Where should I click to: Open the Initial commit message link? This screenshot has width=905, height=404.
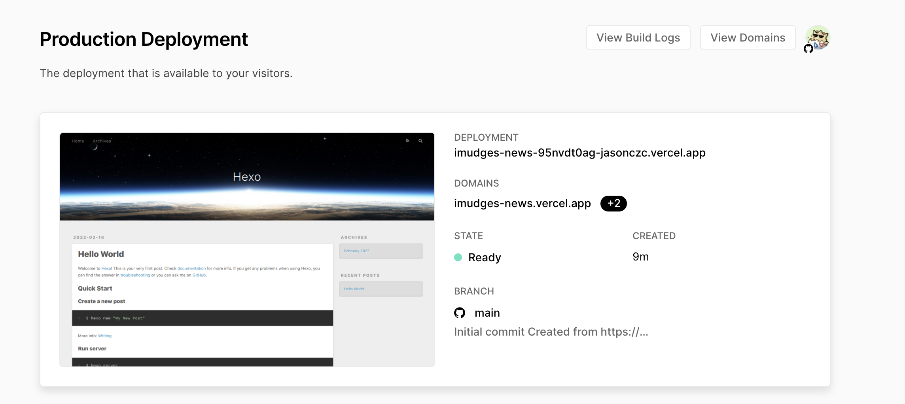click(x=551, y=332)
